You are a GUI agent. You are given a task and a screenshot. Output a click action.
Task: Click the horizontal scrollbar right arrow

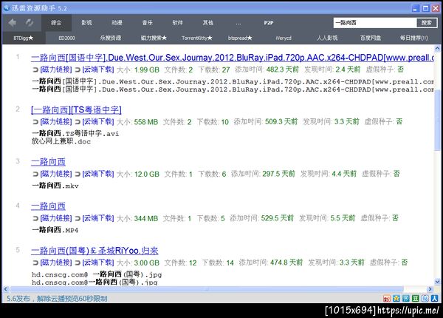coord(430,289)
